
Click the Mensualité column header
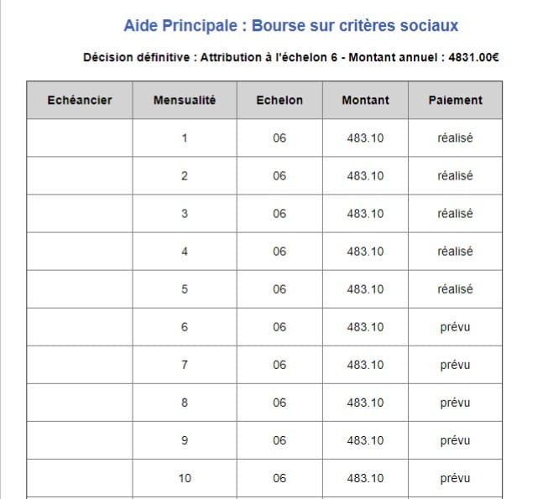185,100
